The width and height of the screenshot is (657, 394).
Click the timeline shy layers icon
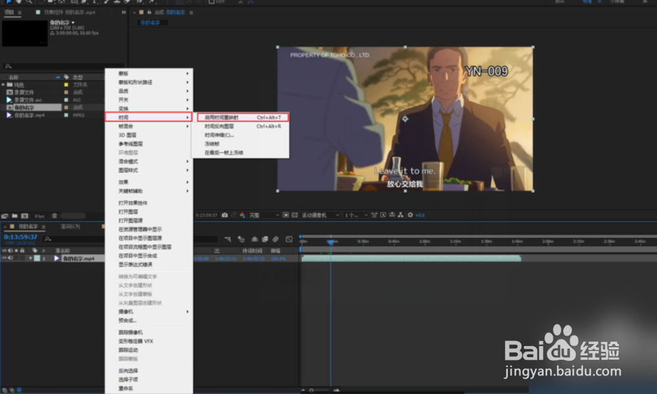pos(254,239)
